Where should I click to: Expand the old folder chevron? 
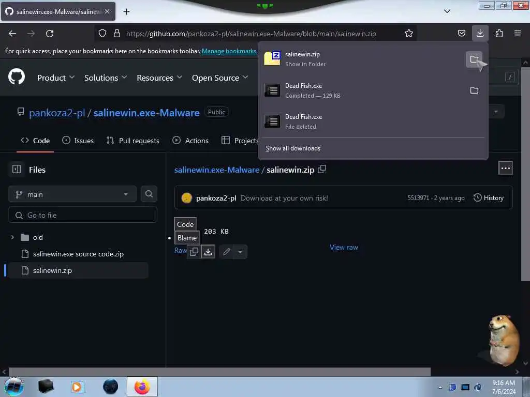coord(12,237)
